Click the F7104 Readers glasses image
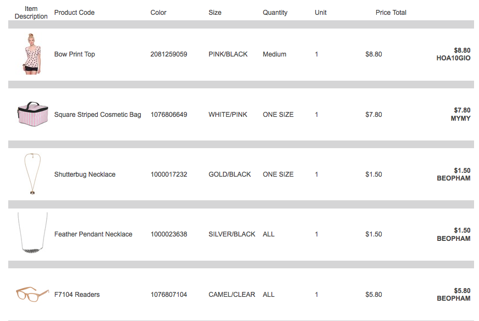 [x=32, y=294]
